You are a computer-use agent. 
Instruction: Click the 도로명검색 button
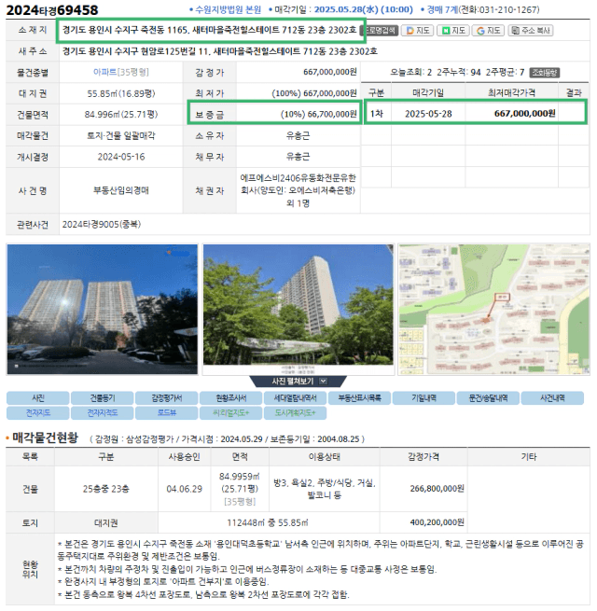click(382, 31)
